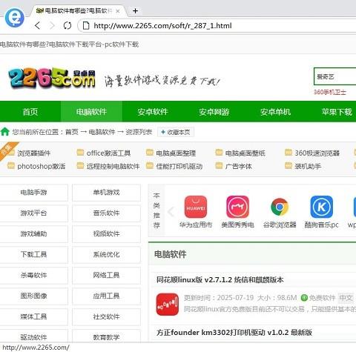
Task: Select the 驱动软件 category
Action: pos(33,337)
